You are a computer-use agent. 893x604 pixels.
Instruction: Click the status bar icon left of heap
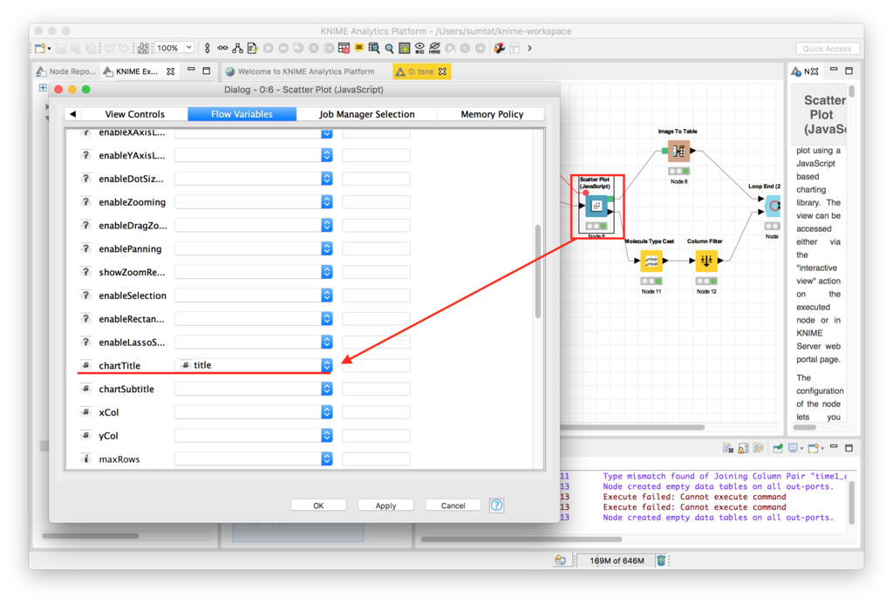click(561, 560)
